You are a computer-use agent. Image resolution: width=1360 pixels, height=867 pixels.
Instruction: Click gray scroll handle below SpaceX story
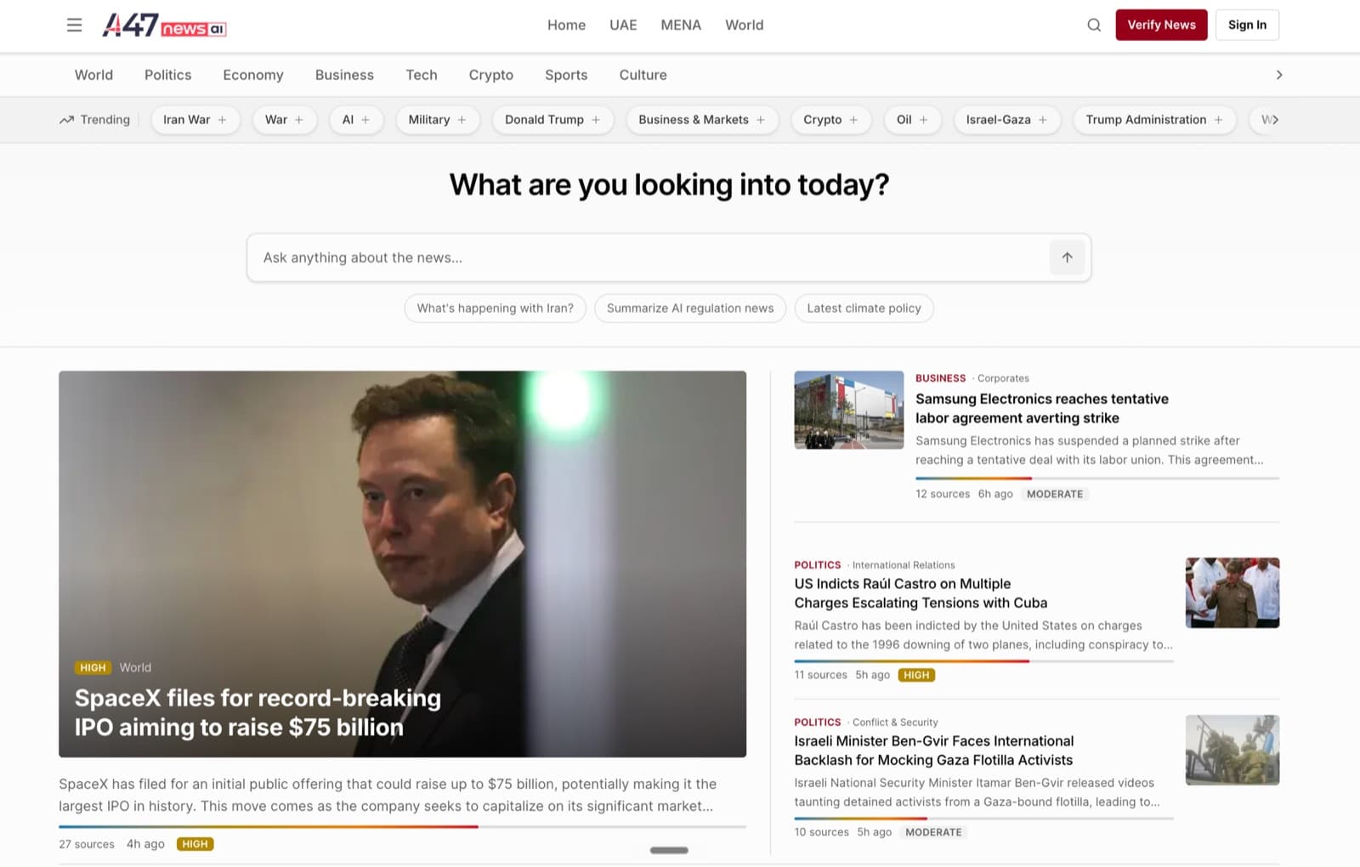pos(669,850)
